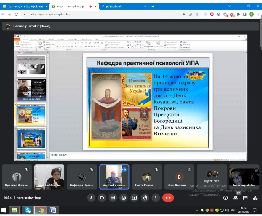Open the 'Ещё 91 чел.' tile
262x216 pixels.
pyautogui.click(x=212, y=177)
